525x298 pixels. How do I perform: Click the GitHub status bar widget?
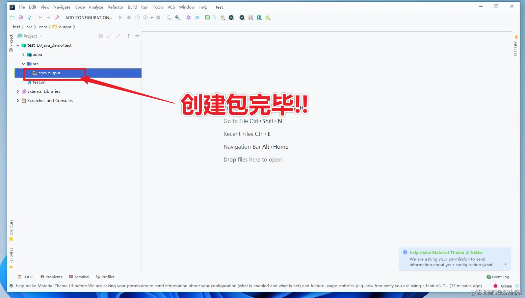(x=506, y=286)
